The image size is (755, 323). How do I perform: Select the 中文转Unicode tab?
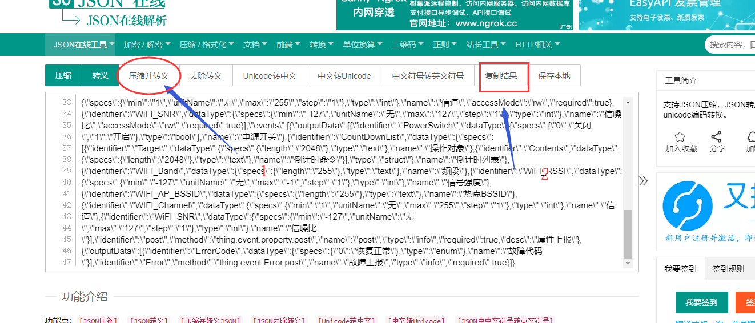point(344,76)
